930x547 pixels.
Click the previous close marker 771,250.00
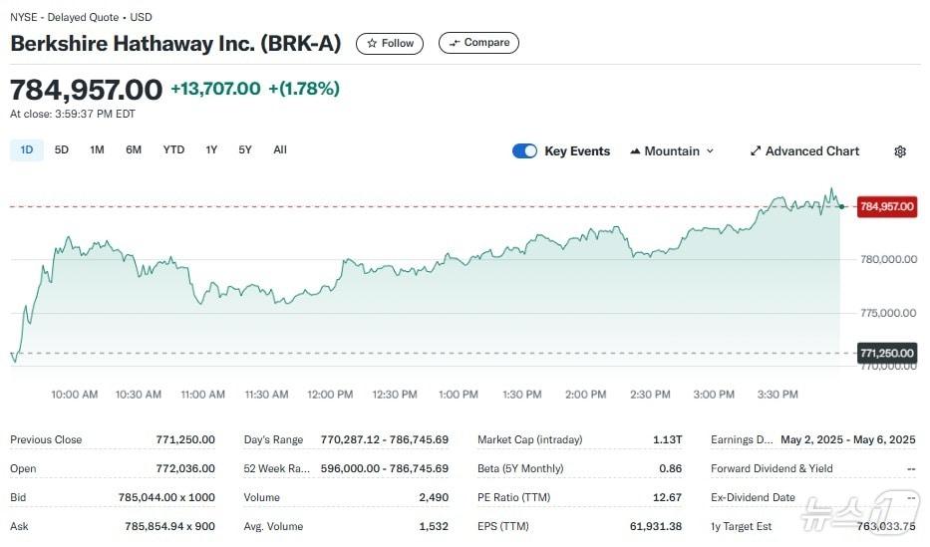tap(886, 353)
